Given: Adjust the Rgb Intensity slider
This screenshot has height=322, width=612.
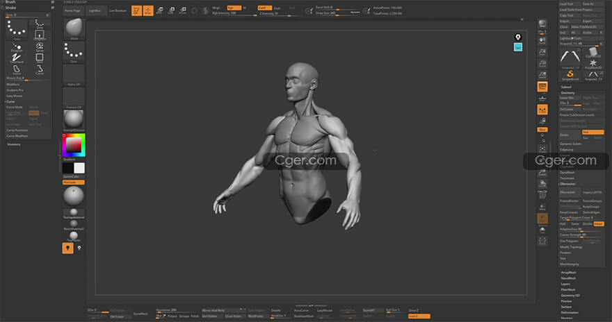Looking at the screenshot, I should pos(234,14).
